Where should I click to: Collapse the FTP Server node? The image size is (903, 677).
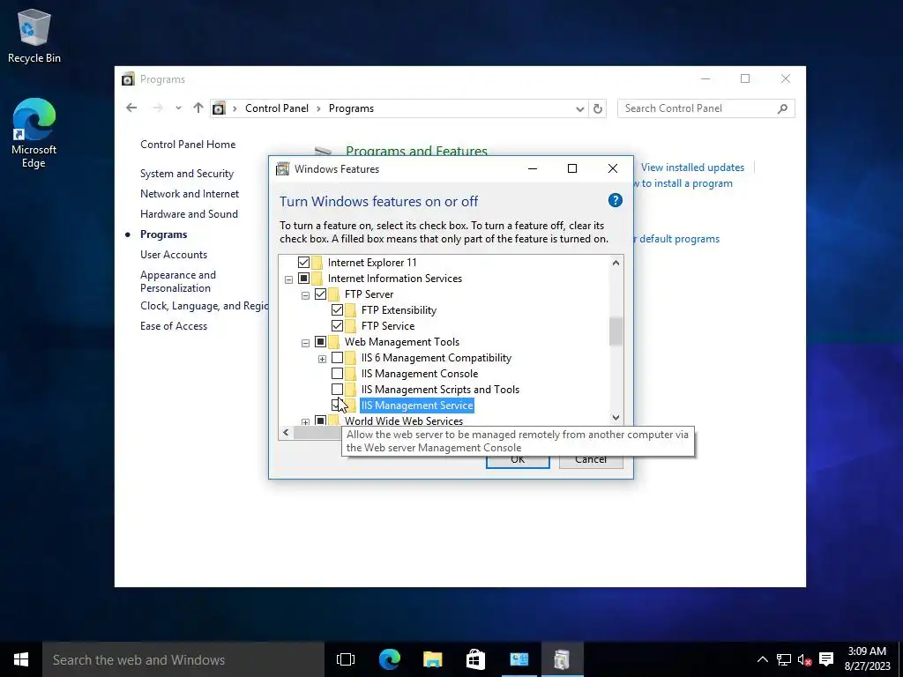pos(305,295)
